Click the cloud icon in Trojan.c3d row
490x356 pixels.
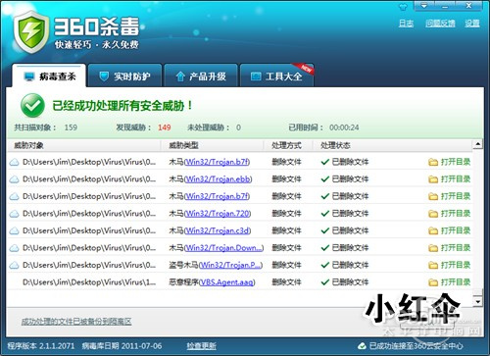click(14, 231)
